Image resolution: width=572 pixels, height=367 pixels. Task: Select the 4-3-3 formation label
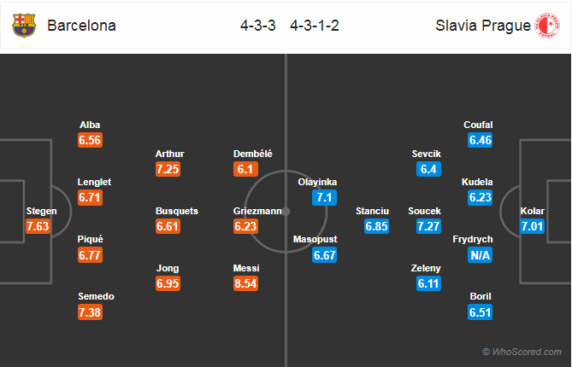(258, 26)
